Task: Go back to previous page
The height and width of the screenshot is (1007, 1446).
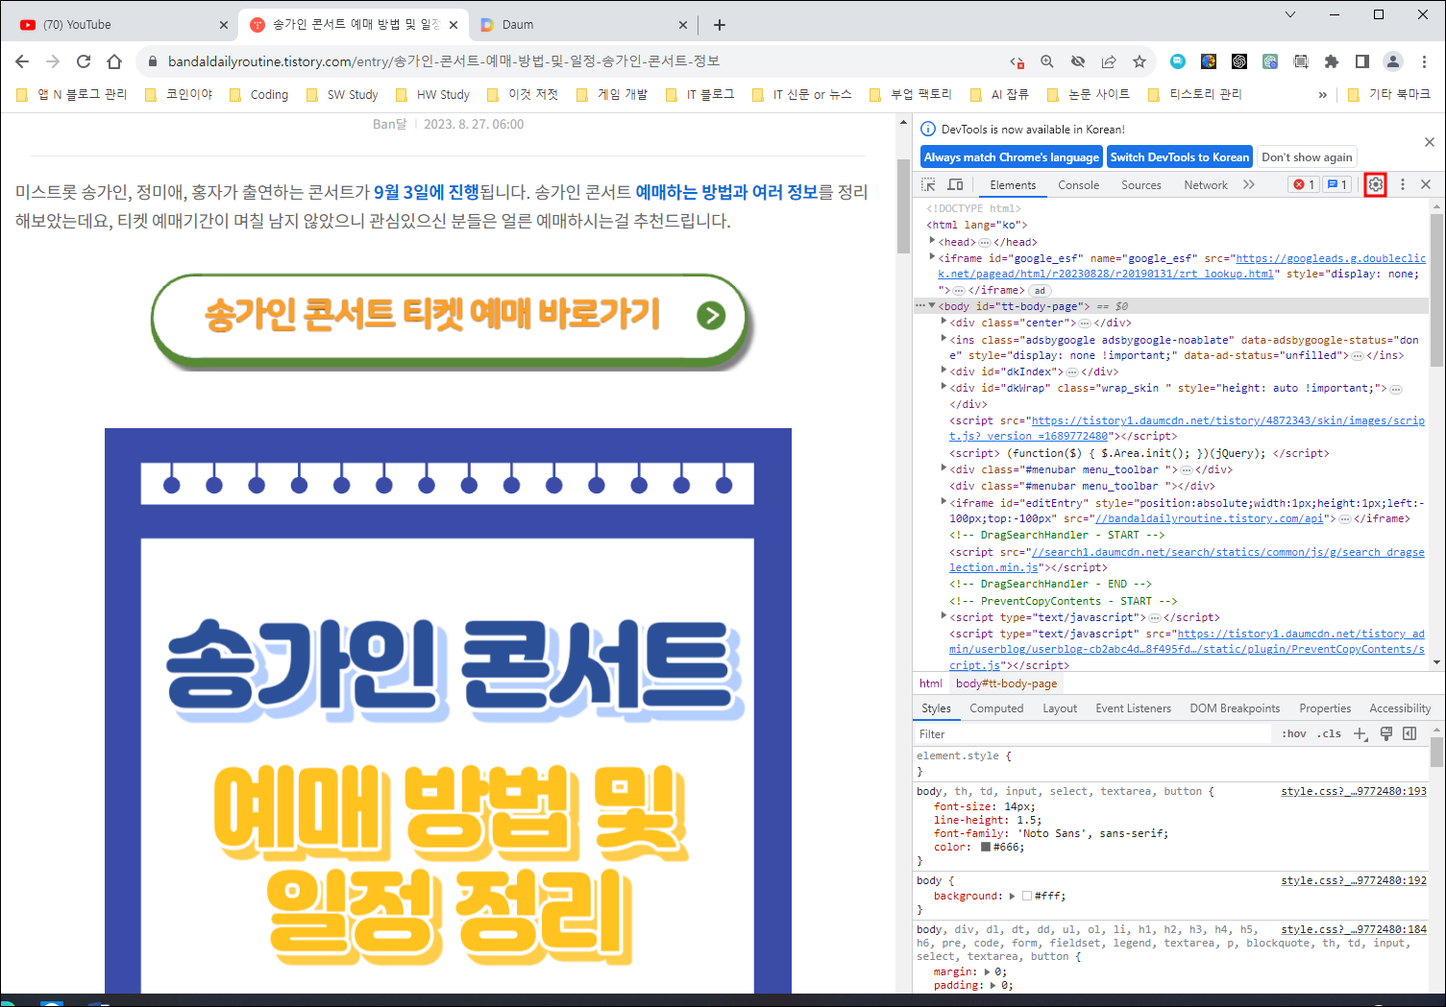Action: coord(22,61)
